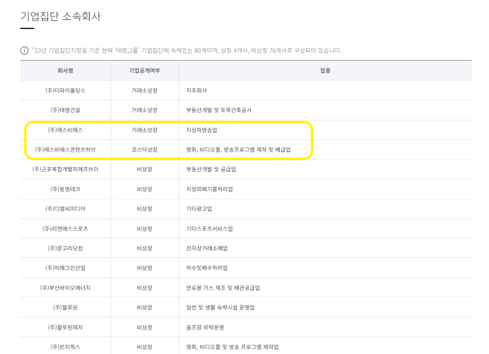Select company name (주)빈지웍스
The width and height of the screenshot is (489, 354).
pyautogui.click(x=66, y=347)
